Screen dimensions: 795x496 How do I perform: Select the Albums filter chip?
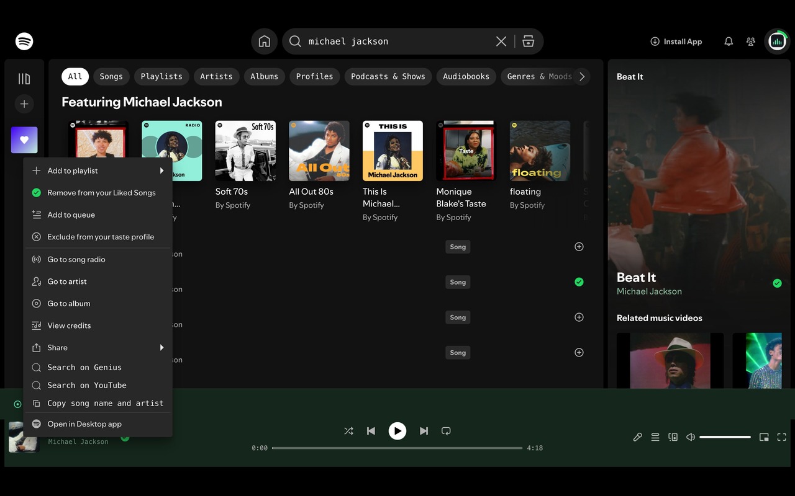pyautogui.click(x=265, y=76)
